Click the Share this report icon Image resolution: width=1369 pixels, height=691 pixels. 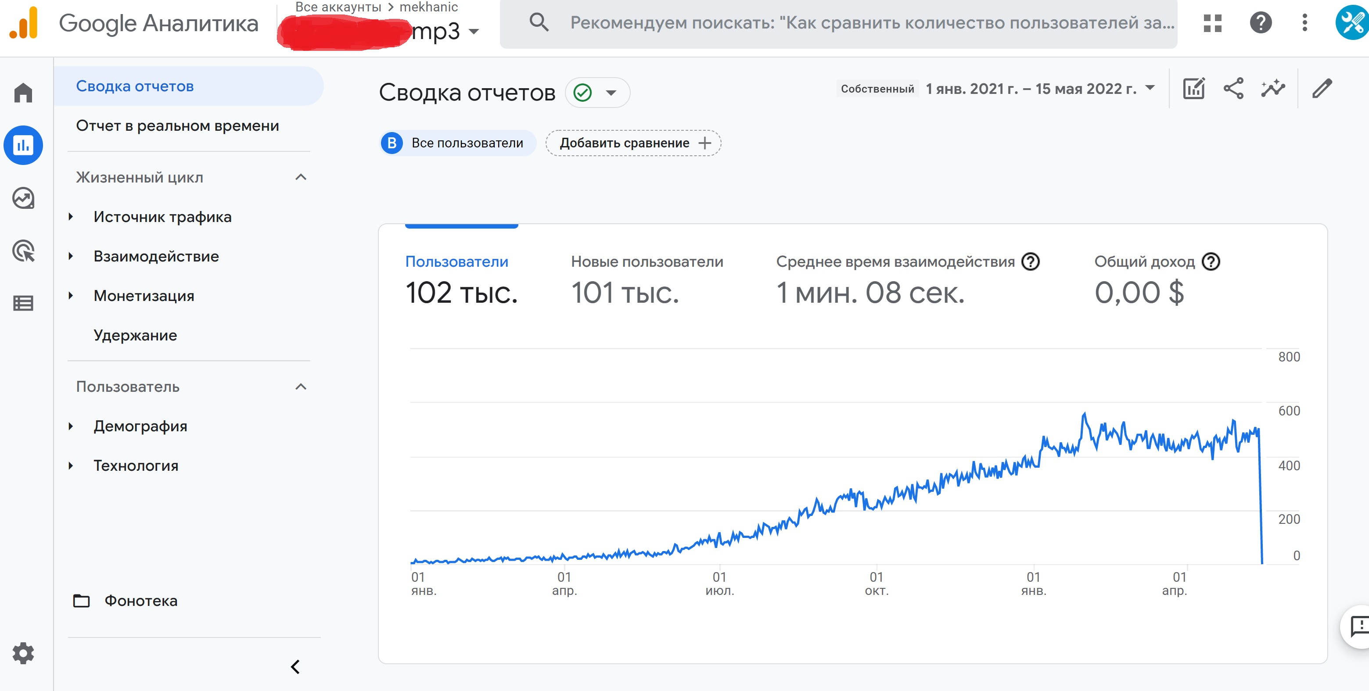pyautogui.click(x=1233, y=88)
